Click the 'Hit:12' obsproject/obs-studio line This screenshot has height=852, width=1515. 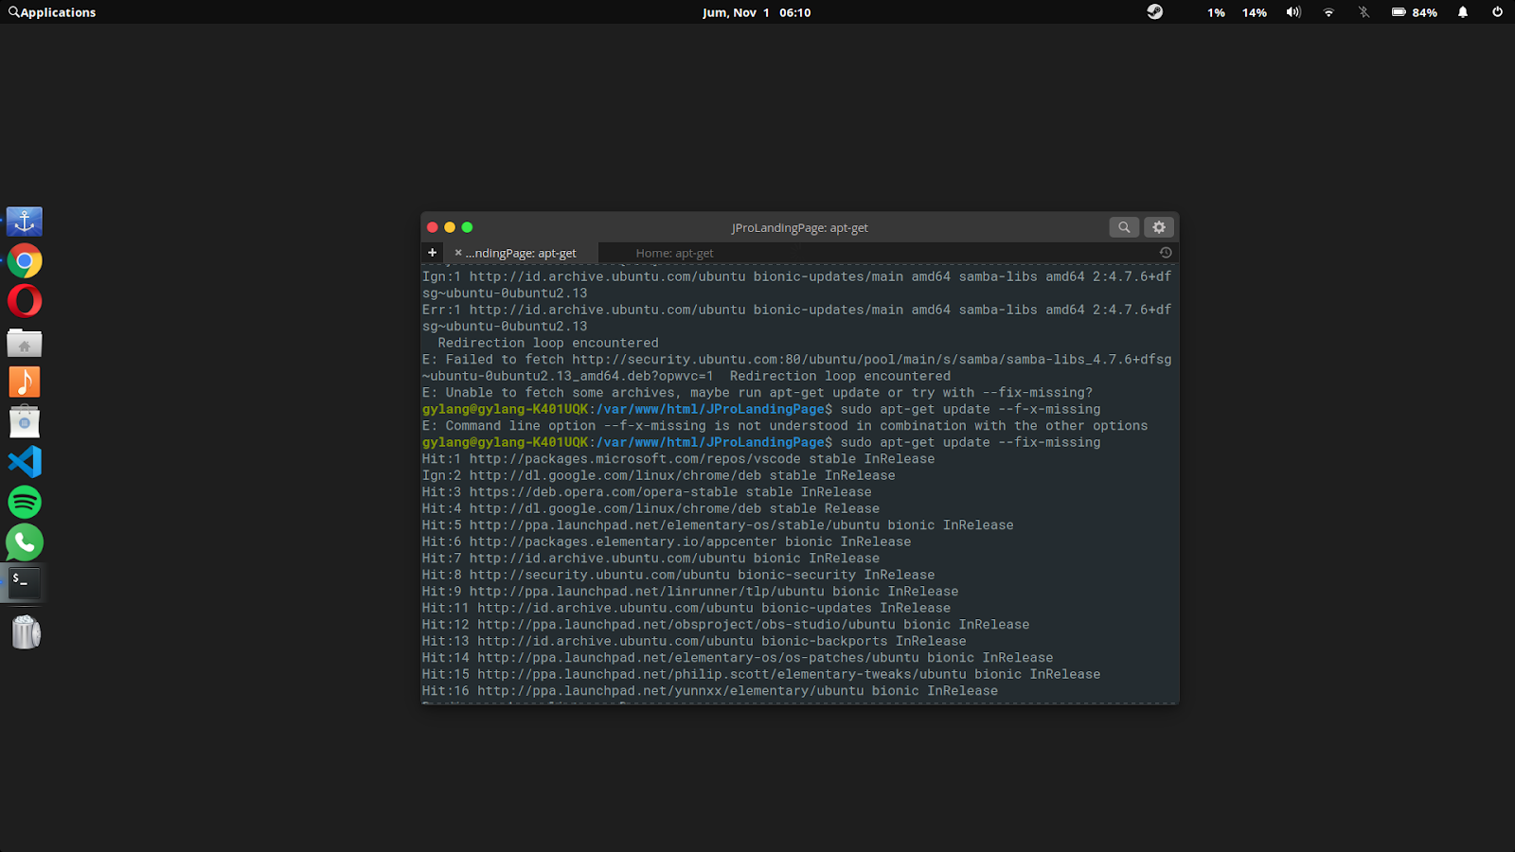(726, 625)
